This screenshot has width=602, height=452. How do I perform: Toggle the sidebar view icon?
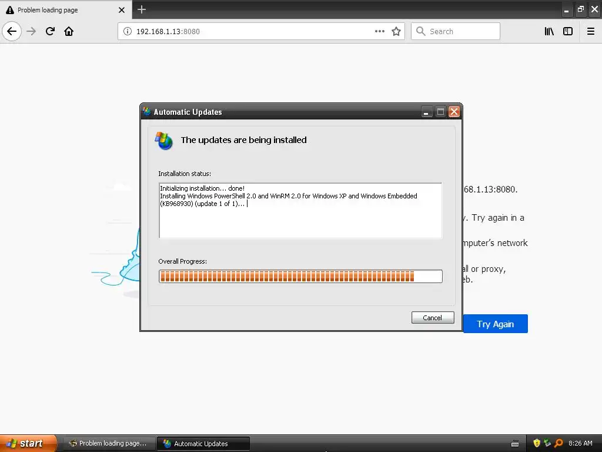568,31
